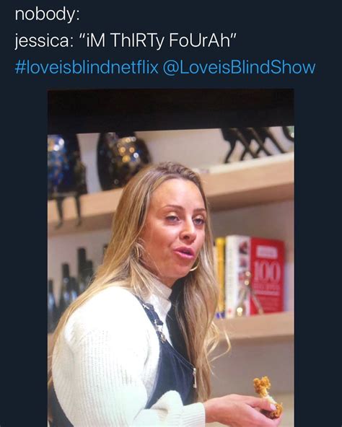Click the word 'jessica:' in the tweet
This screenshot has height=427, width=342.
coord(43,41)
